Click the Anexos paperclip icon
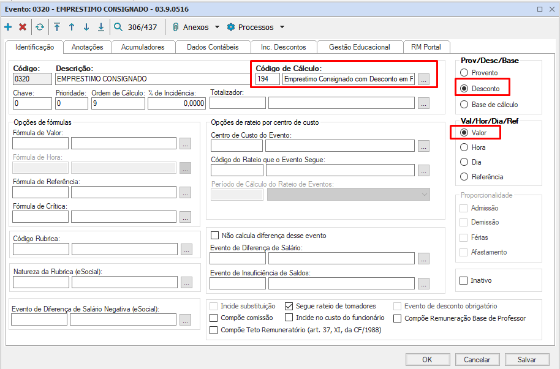This screenshot has width=560, height=369. (x=175, y=27)
